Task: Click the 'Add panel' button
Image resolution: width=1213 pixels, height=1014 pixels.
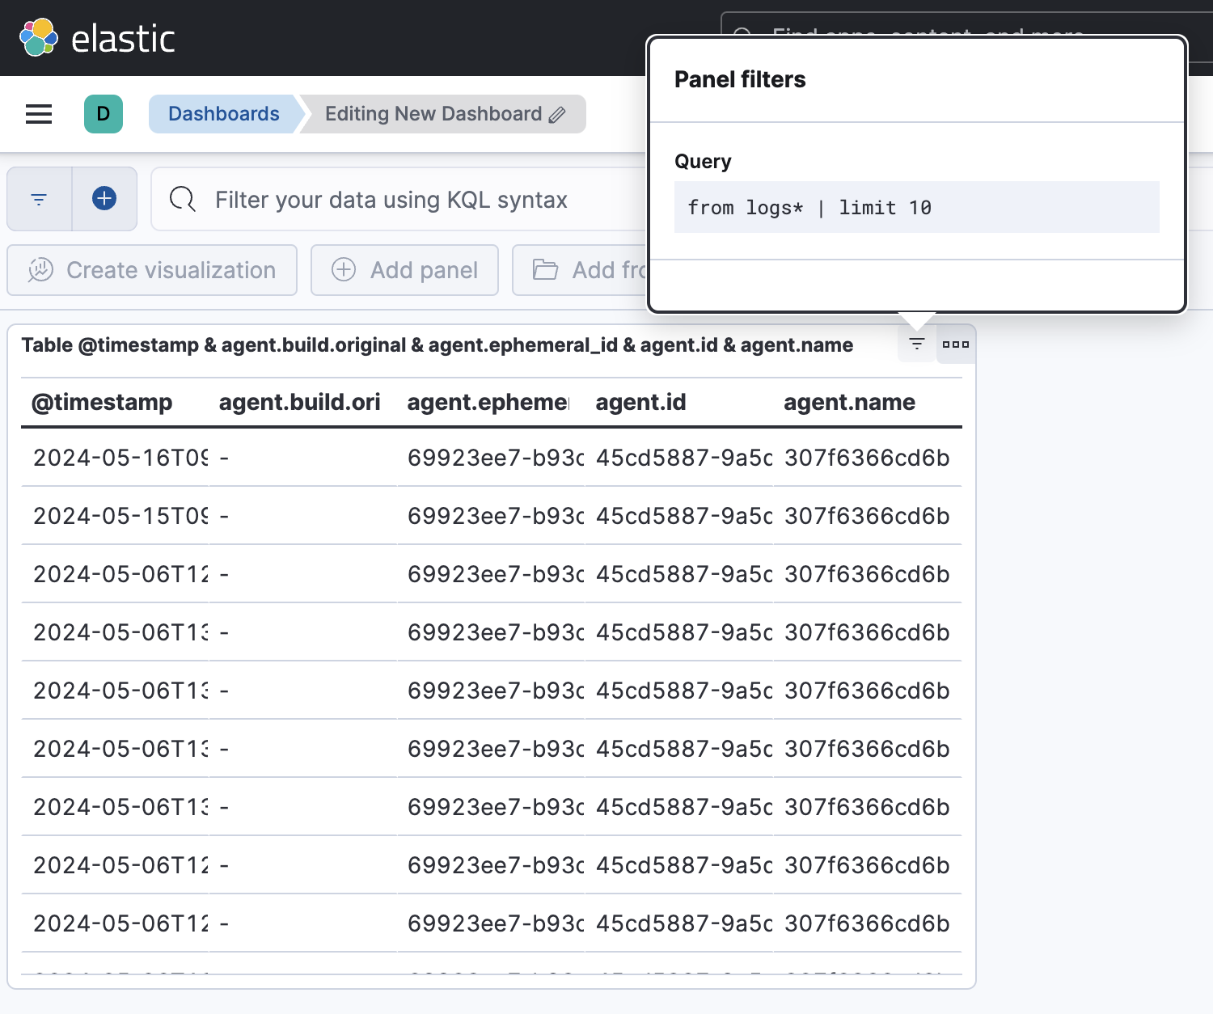Action: tap(404, 270)
